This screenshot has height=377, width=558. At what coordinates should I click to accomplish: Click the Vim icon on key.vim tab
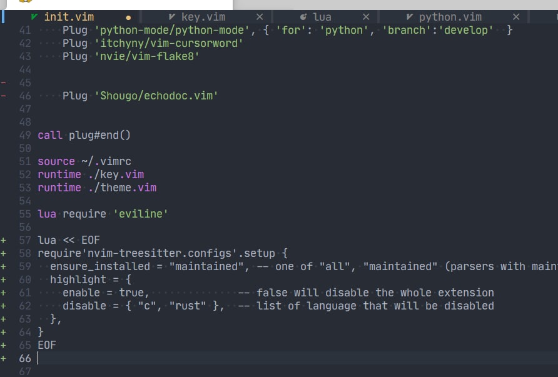tap(172, 17)
